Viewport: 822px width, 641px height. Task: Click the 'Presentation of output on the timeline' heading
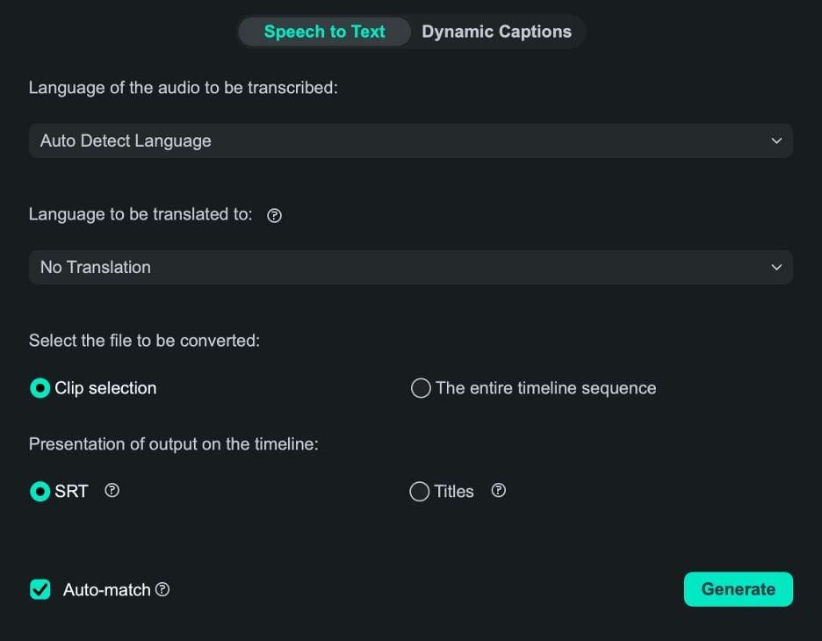[x=173, y=444]
